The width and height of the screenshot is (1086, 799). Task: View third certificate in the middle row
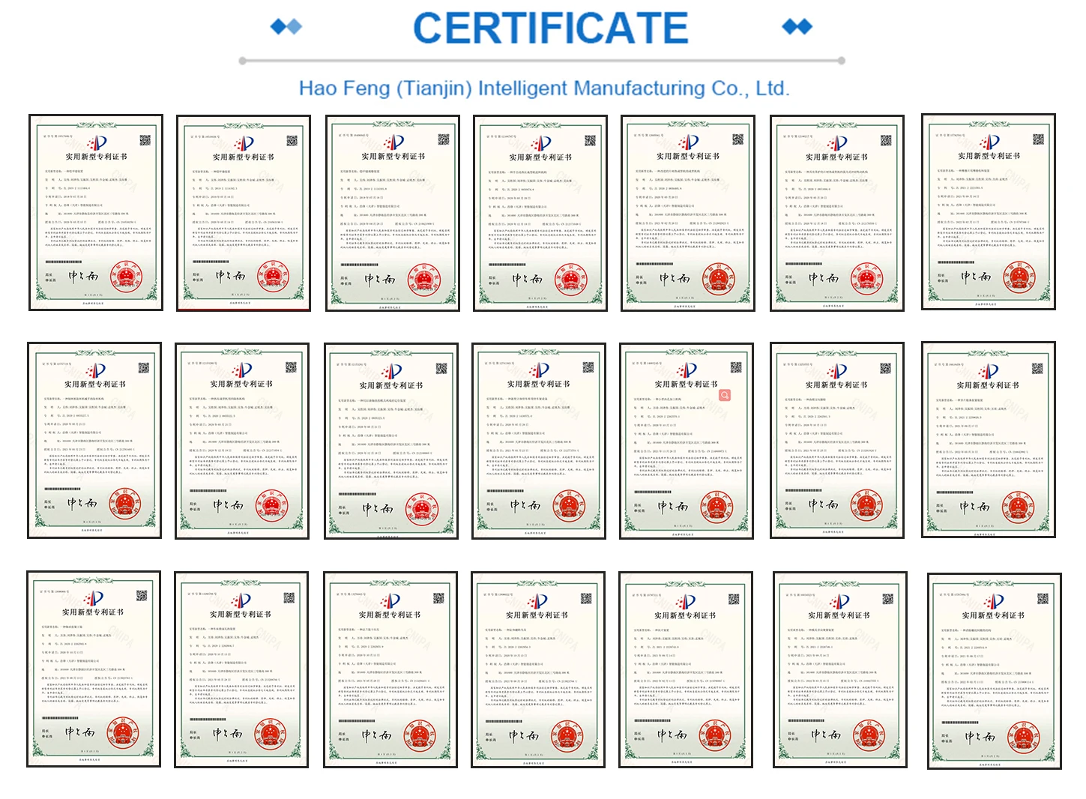(x=391, y=441)
